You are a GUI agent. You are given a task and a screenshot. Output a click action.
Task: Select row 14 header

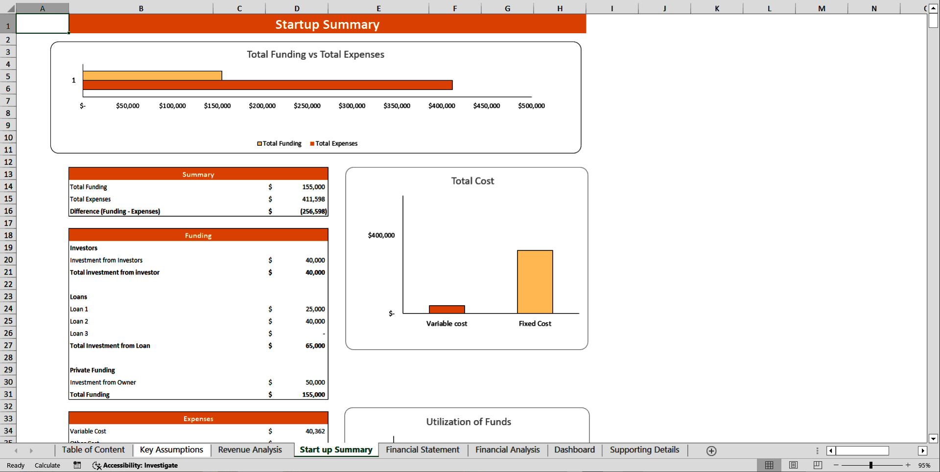click(8, 186)
